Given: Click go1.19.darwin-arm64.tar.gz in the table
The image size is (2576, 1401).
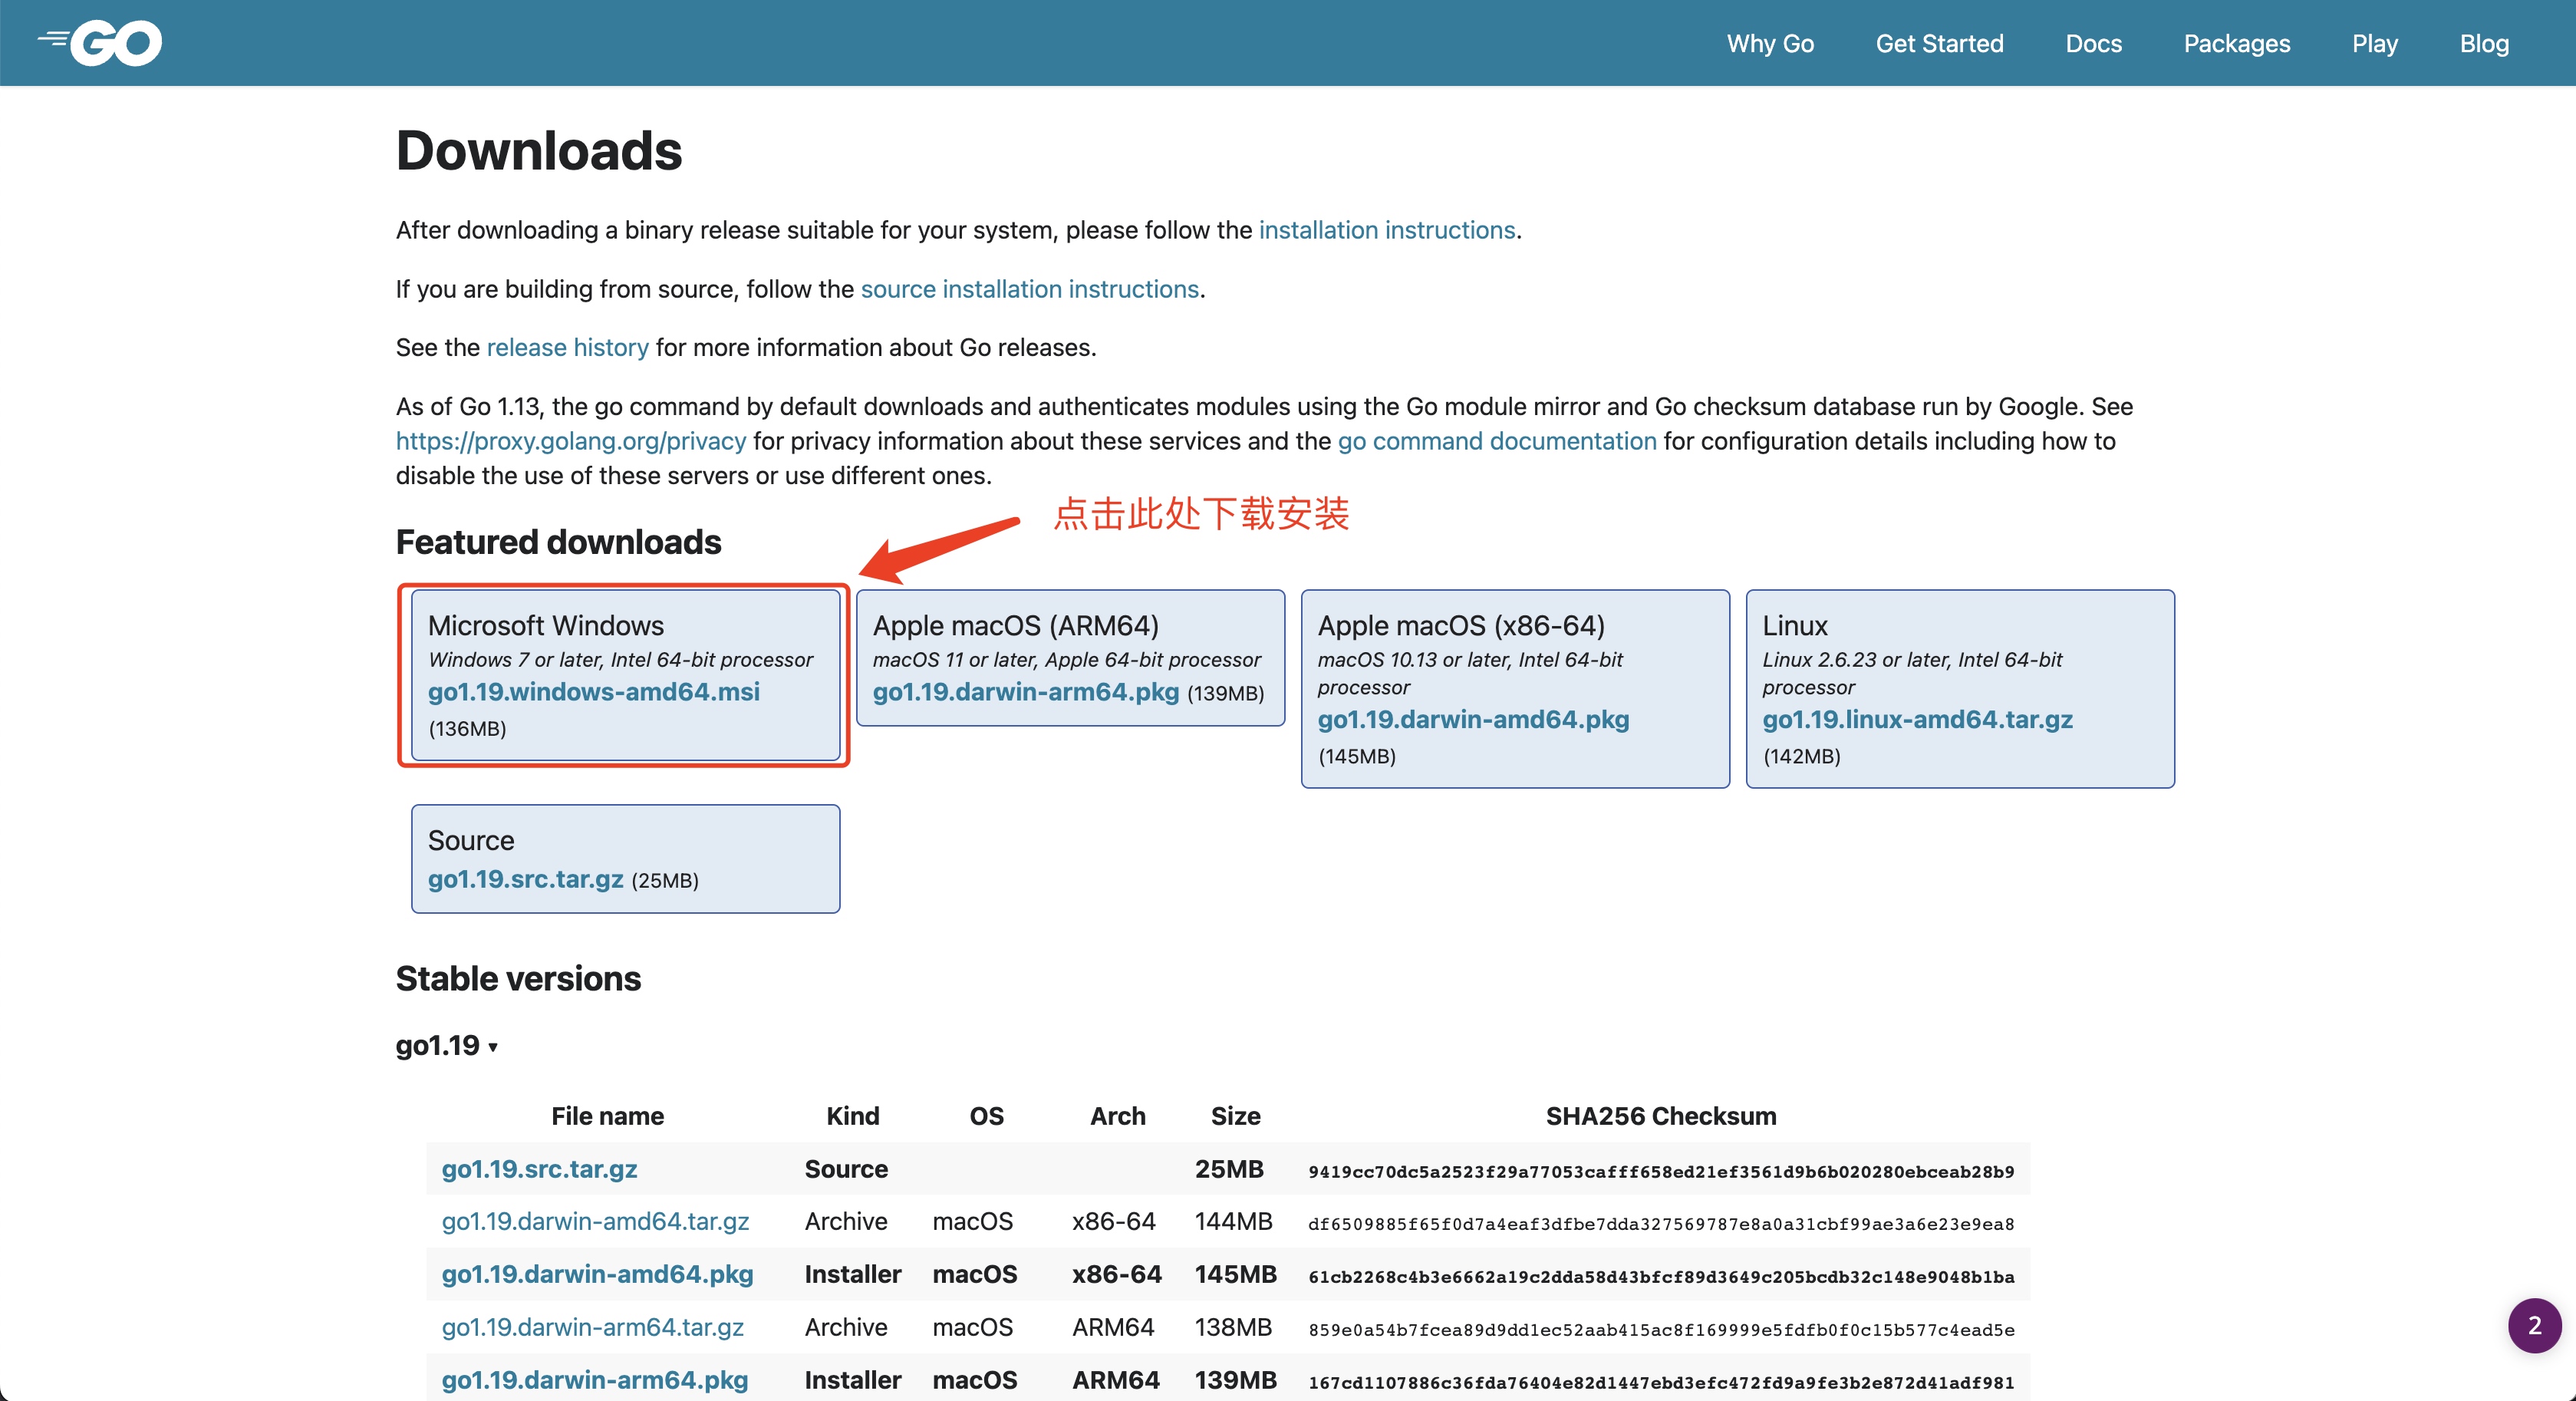Looking at the screenshot, I should (x=592, y=1328).
